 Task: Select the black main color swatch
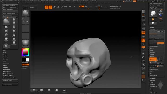(x=24, y=60)
